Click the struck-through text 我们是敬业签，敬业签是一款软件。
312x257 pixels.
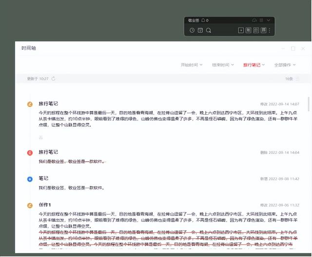(72, 161)
